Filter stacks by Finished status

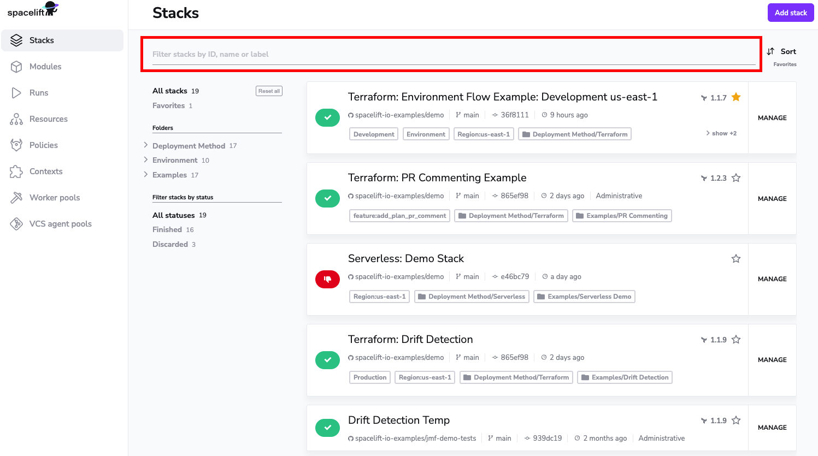[x=167, y=230]
